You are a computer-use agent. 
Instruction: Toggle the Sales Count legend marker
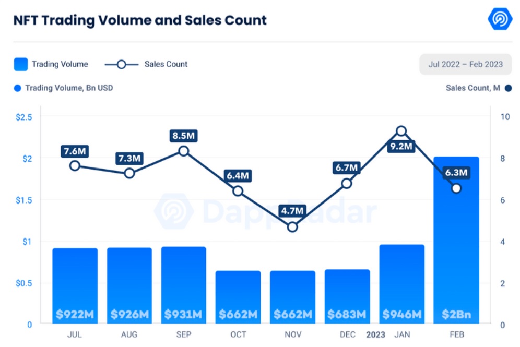coord(121,64)
